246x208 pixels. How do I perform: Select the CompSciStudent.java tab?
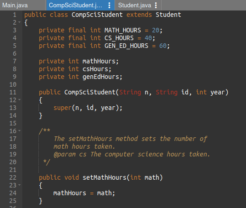click(75, 5)
